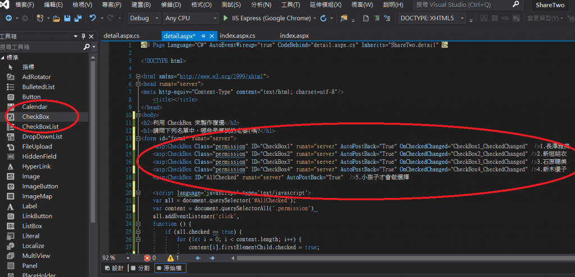The width and height of the screenshot is (575, 277).
Task: Open the 工具(T) menu
Action: [x=290, y=4]
